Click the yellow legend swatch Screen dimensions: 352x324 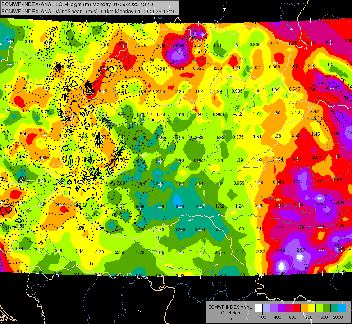tap(312, 308)
